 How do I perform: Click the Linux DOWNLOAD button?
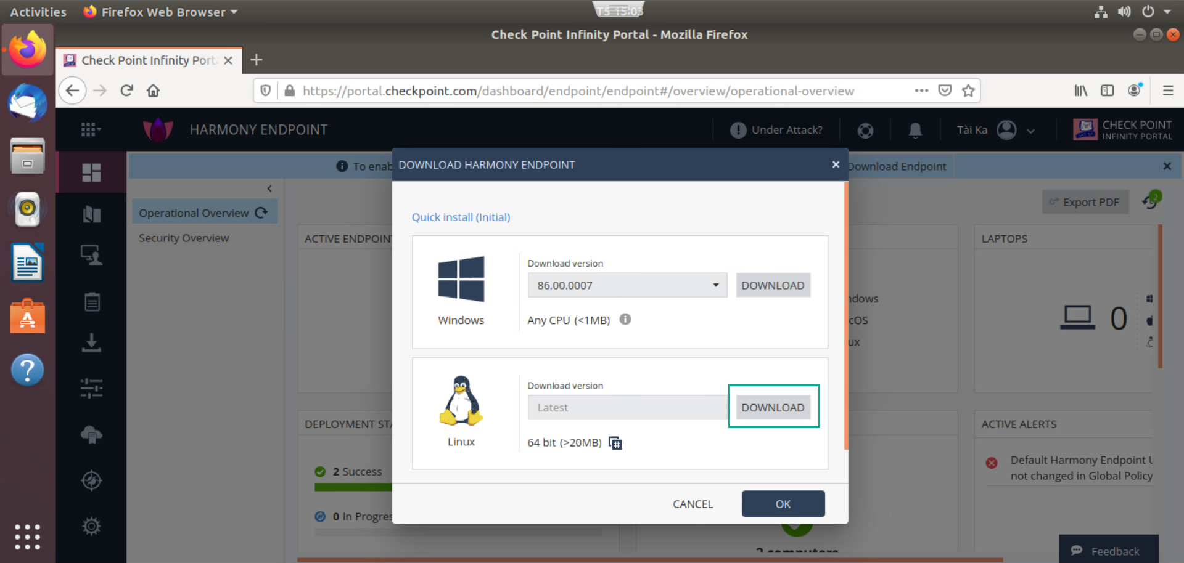[773, 407]
